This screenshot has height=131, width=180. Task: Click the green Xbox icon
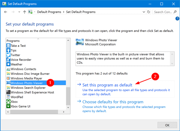tap(8, 102)
